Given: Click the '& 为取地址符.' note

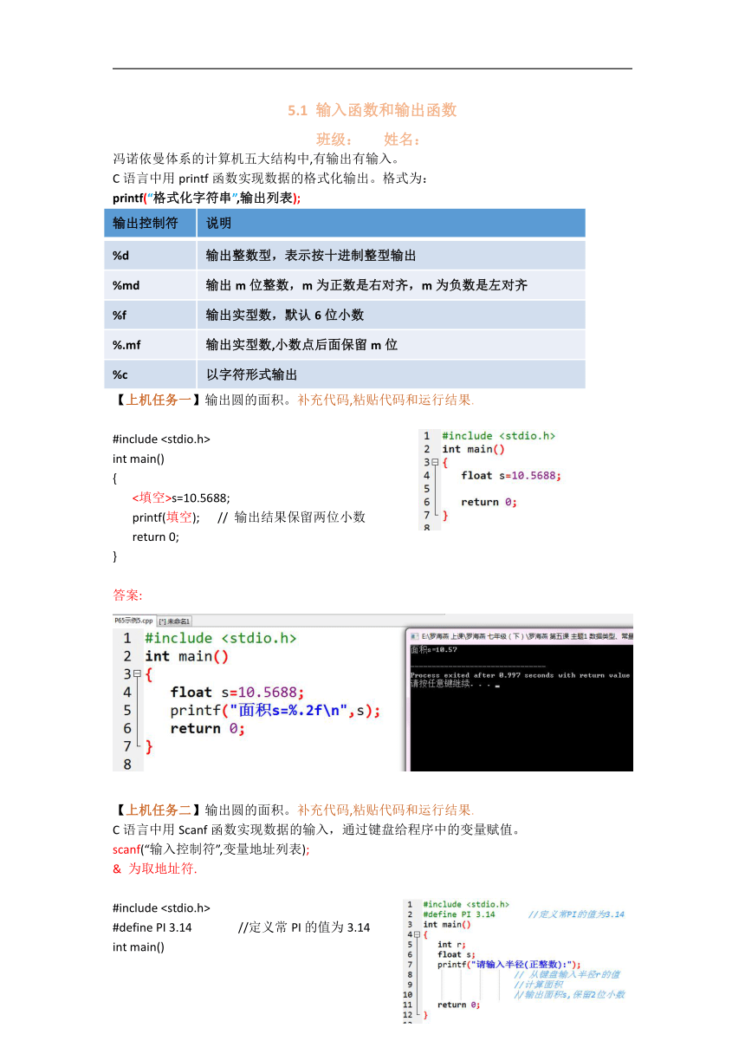Looking at the screenshot, I should [x=155, y=869].
